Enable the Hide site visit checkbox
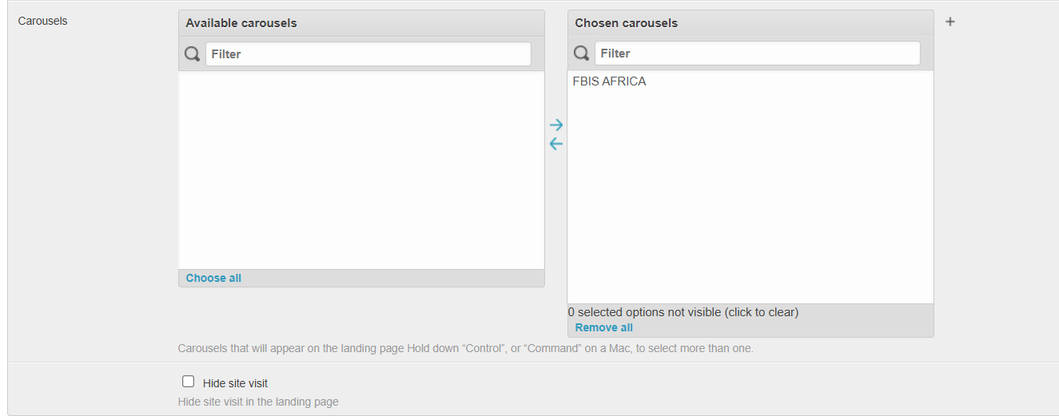Viewport: 1059px width, 416px height. 189,382
